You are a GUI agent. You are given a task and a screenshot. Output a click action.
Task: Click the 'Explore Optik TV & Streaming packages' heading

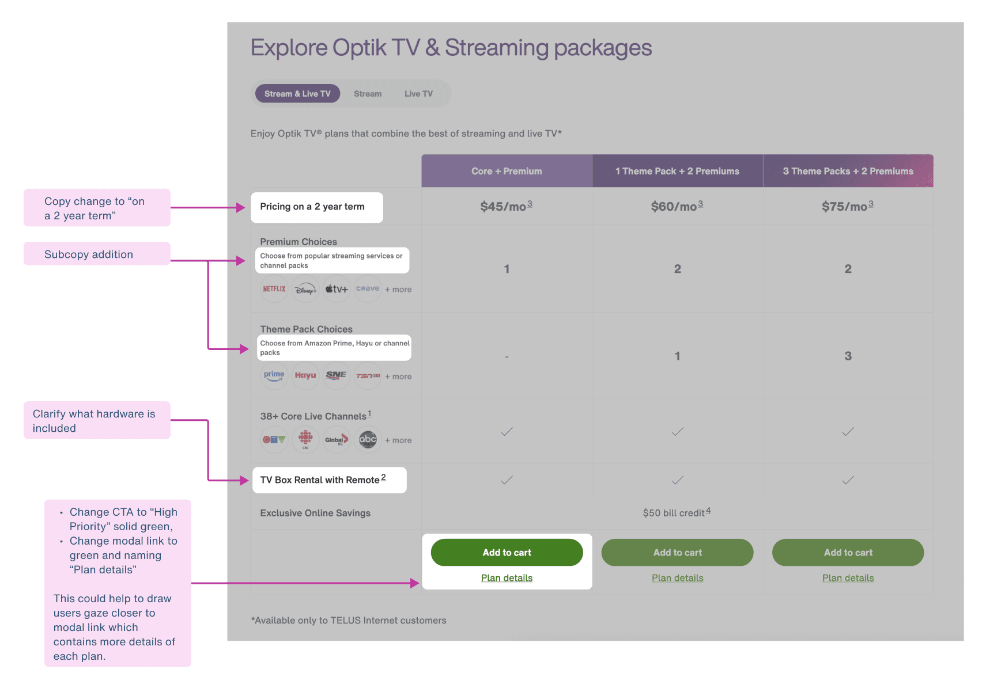[x=451, y=48]
